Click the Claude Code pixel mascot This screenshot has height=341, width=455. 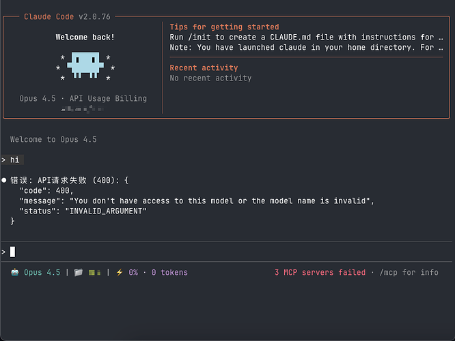click(x=85, y=65)
